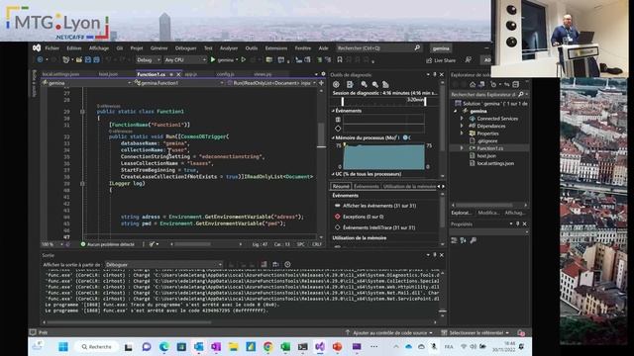Open the Debug configuration dropdown

point(149,59)
